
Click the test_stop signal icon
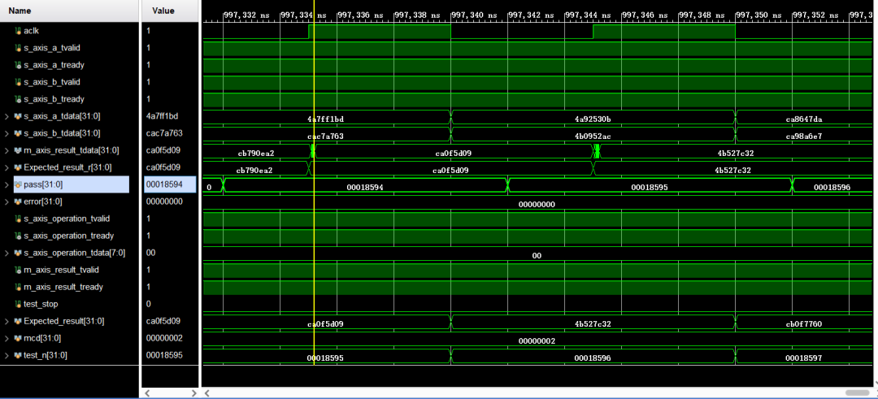tap(18, 304)
